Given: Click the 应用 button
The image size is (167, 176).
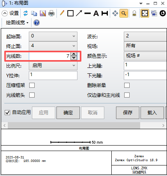Looking at the screenshot, I should [x=44, y=113].
